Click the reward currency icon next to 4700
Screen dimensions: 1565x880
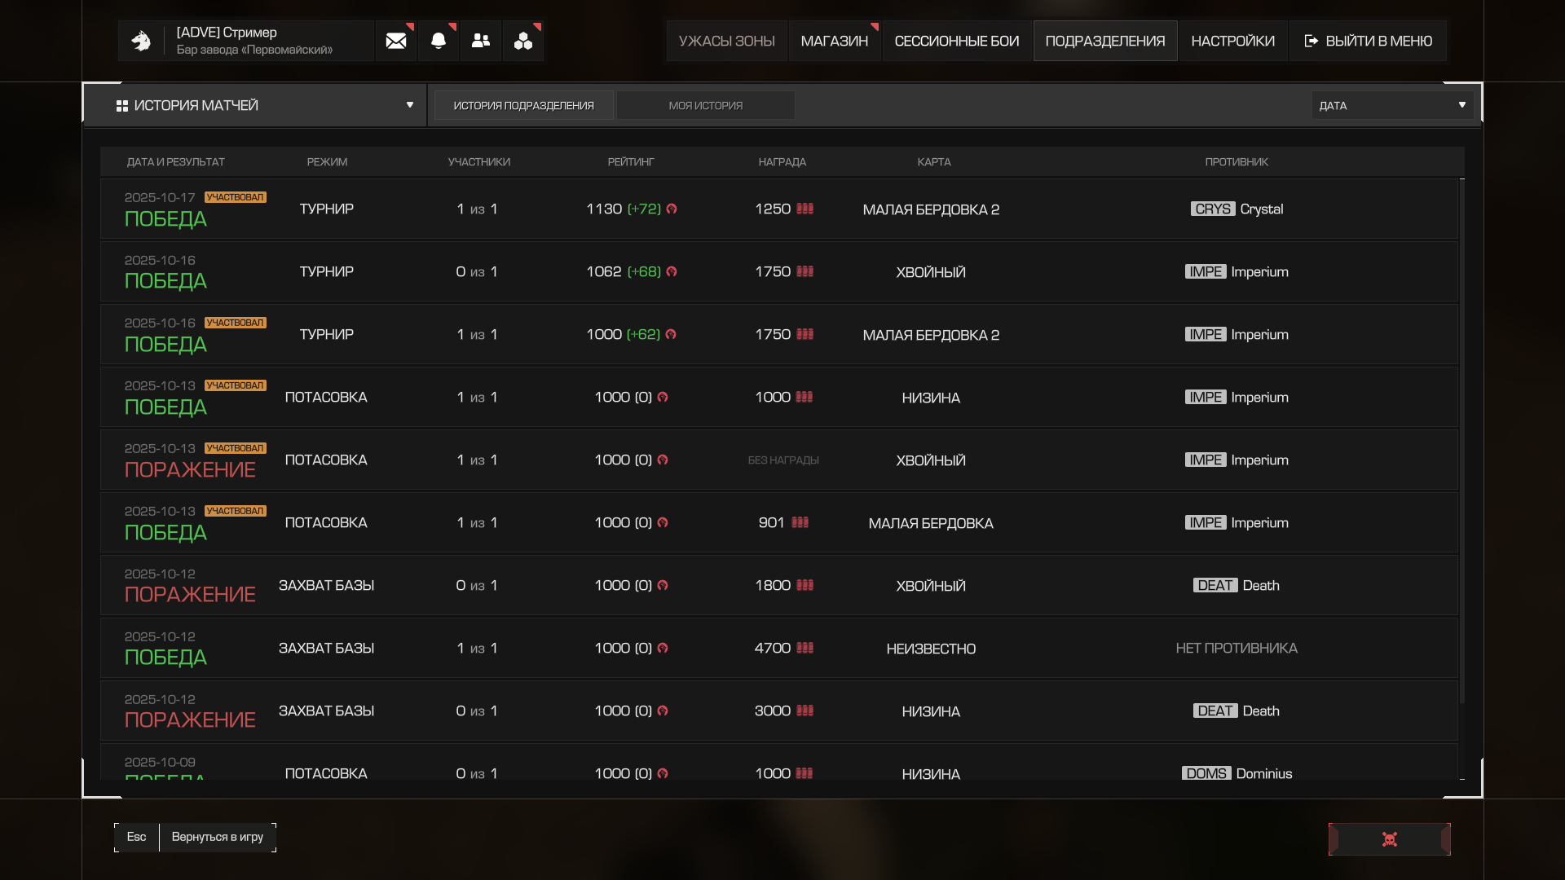(805, 649)
